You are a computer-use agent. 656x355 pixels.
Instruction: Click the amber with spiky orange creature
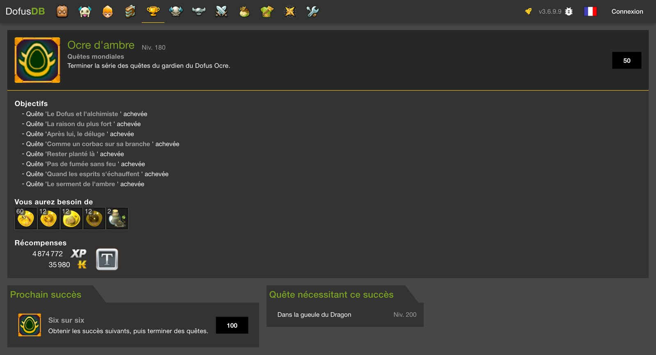[x=49, y=218]
